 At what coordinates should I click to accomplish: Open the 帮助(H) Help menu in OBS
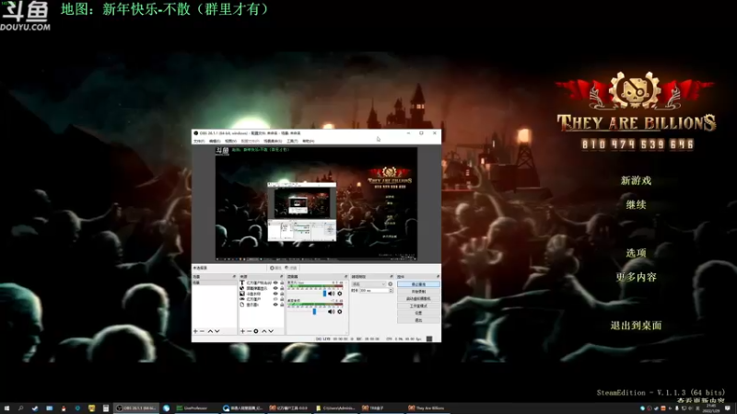tap(309, 141)
